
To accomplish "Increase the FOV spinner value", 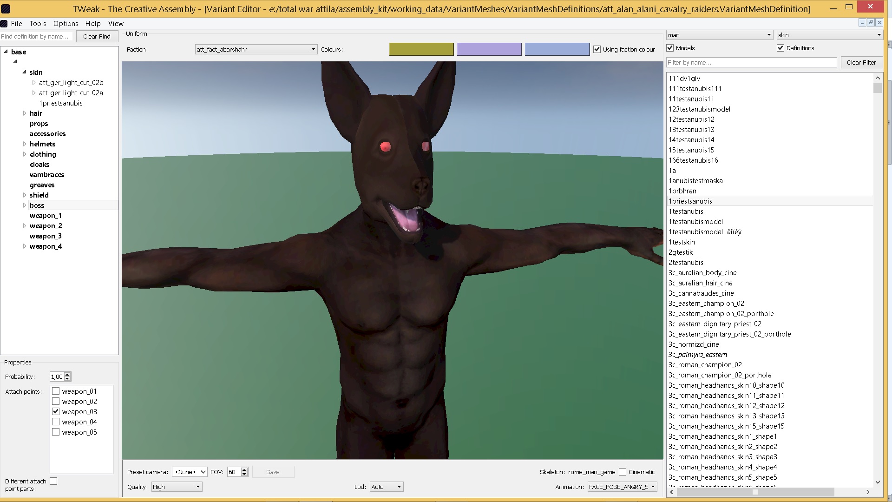I will 244,469.
